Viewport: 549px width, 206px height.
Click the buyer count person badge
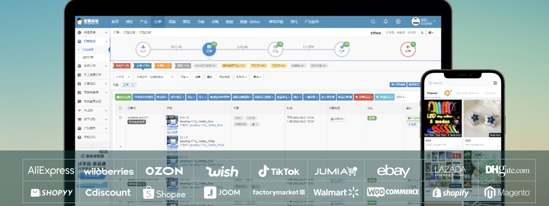255,124
